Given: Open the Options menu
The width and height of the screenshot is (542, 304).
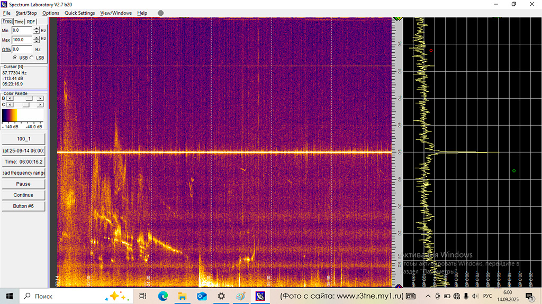Looking at the screenshot, I should pos(50,13).
